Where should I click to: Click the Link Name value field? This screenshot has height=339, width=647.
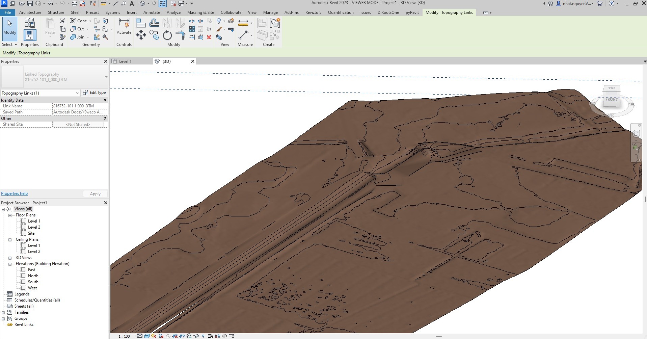tap(78, 106)
